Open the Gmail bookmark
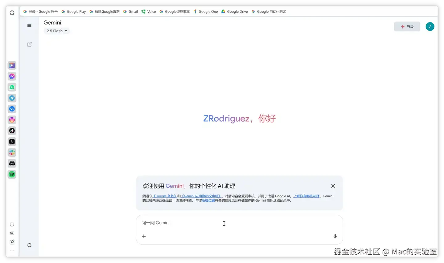 [130, 11]
